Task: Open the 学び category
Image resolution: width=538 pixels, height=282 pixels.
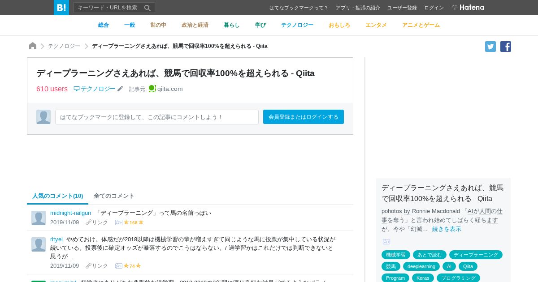Action: coord(260,25)
